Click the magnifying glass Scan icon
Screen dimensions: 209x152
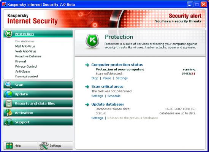8,85
